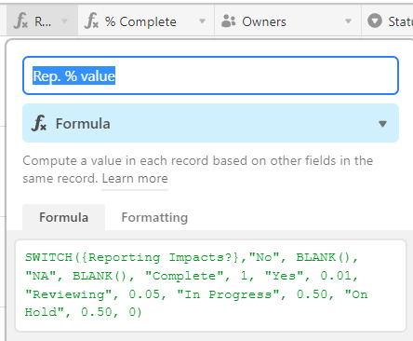Open the % Complete column menu arrow
413x341 pixels.
click(x=202, y=21)
